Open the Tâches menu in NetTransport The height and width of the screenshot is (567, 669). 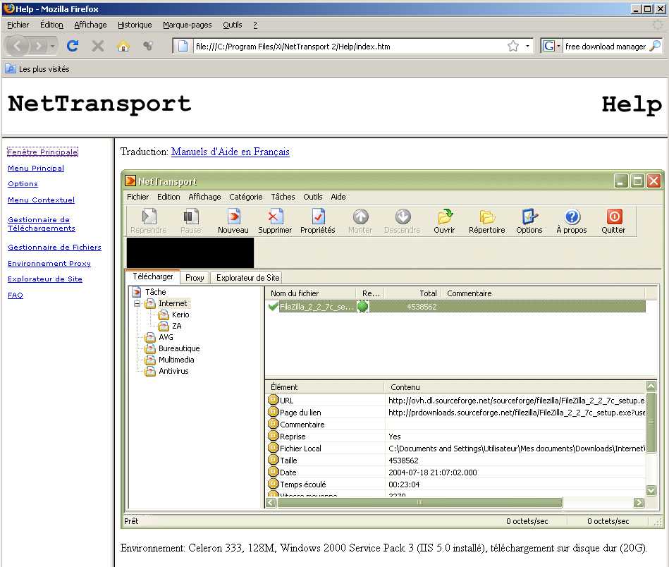[x=283, y=197]
